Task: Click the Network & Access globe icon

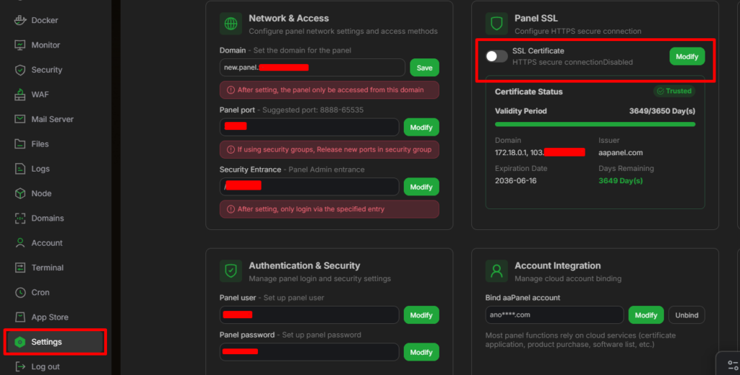Action: (x=231, y=24)
